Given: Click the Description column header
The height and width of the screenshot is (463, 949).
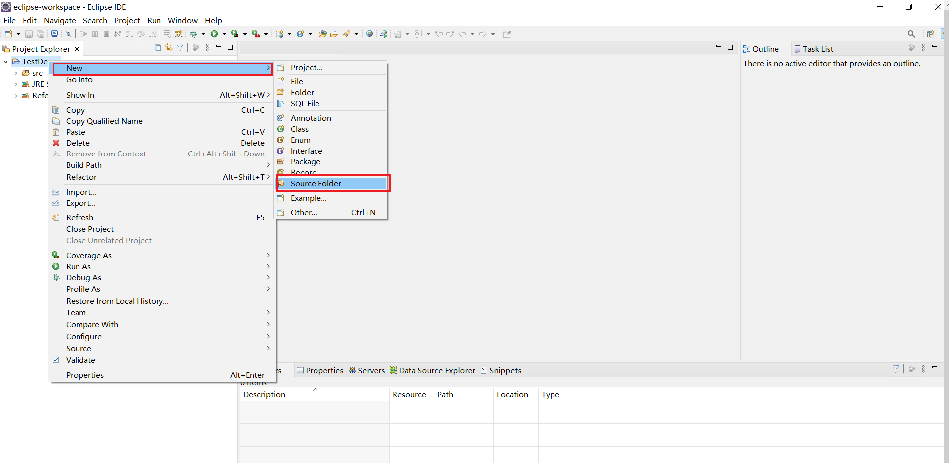Looking at the screenshot, I should click(x=264, y=394).
